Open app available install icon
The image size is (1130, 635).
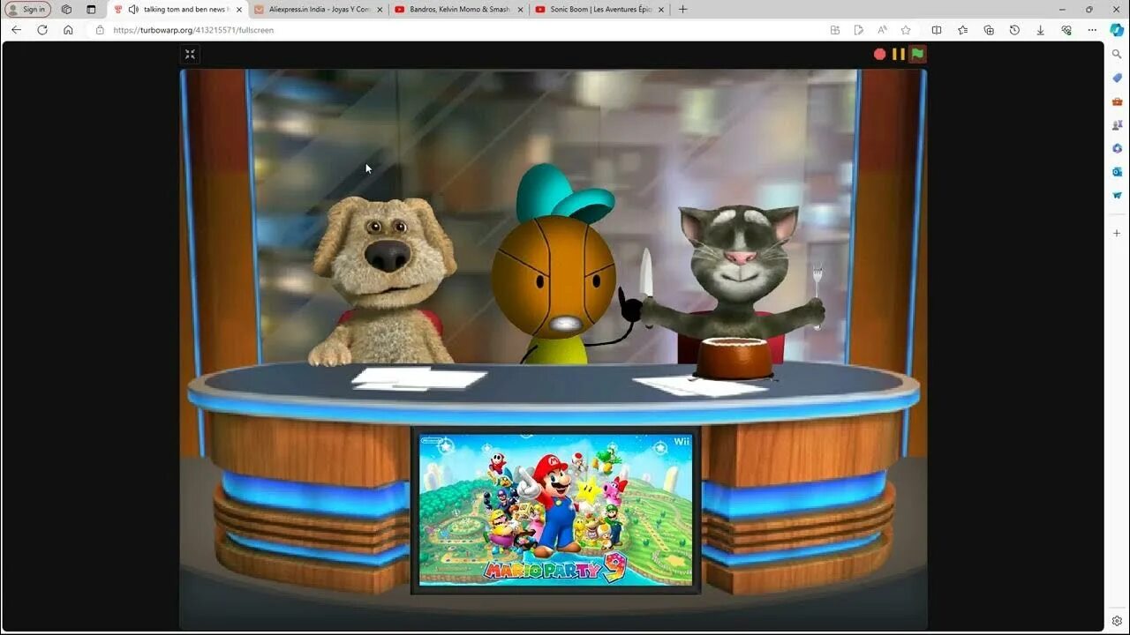pos(835,30)
